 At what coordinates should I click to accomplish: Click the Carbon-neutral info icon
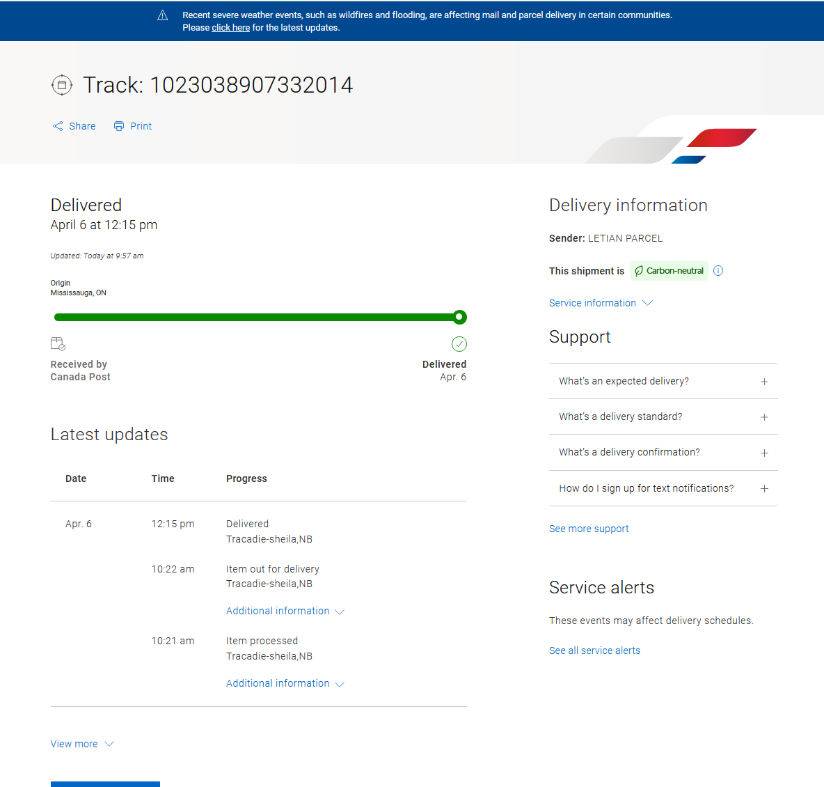point(718,271)
